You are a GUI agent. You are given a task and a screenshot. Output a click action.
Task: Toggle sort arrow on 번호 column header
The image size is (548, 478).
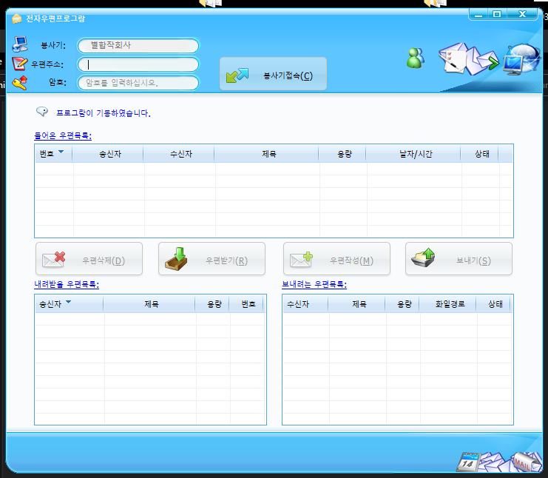(x=61, y=152)
